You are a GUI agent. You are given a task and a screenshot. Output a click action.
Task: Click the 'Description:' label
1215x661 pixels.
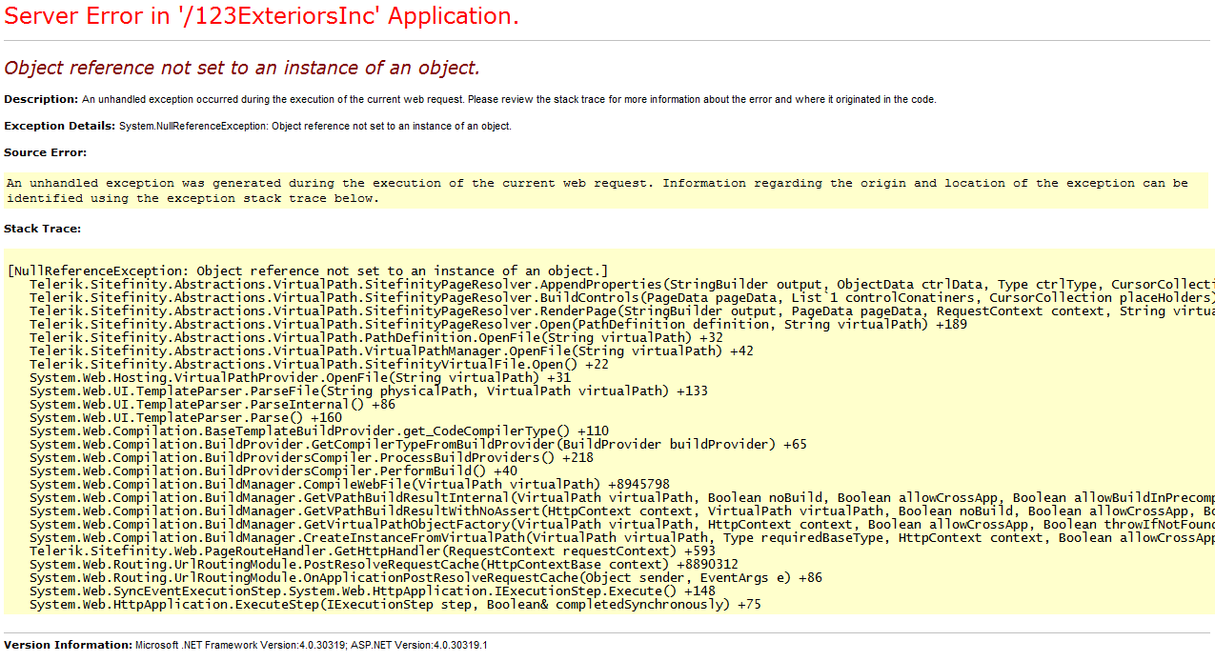coord(41,99)
